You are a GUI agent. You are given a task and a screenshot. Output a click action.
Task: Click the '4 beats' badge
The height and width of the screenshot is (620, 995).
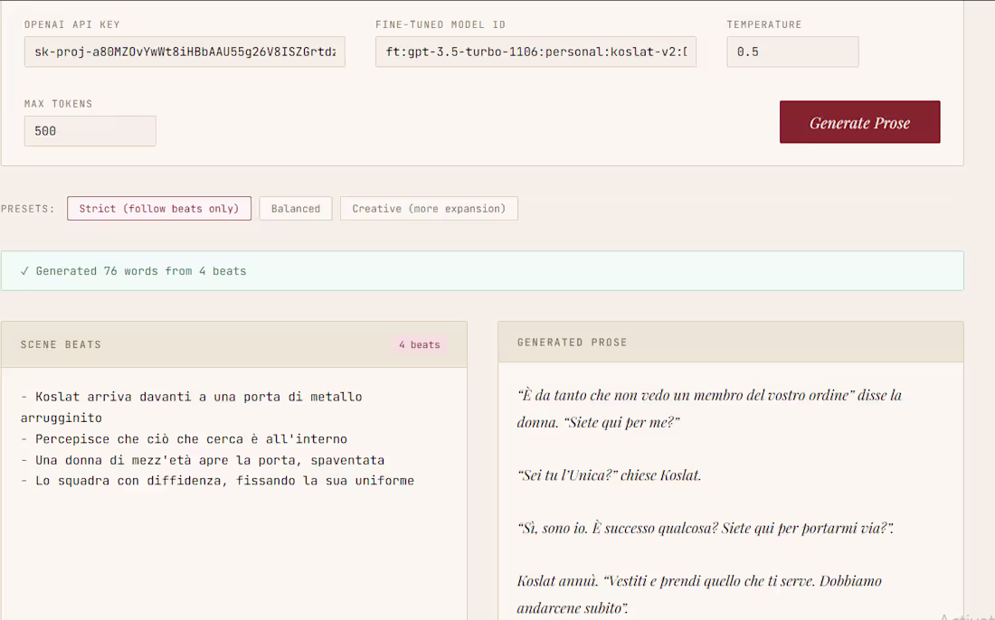(x=420, y=345)
